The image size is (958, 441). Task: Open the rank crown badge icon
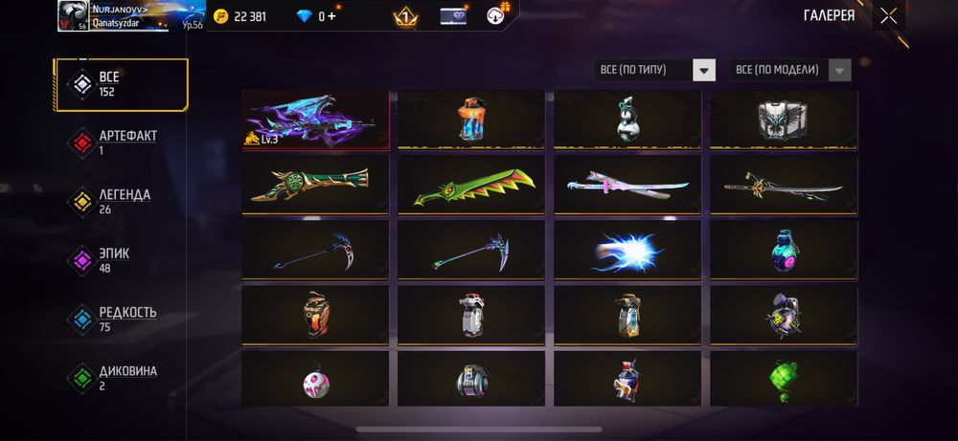point(405,17)
